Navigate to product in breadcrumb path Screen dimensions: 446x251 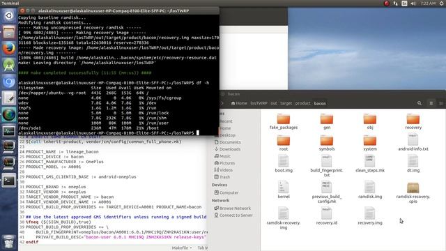(x=302, y=103)
